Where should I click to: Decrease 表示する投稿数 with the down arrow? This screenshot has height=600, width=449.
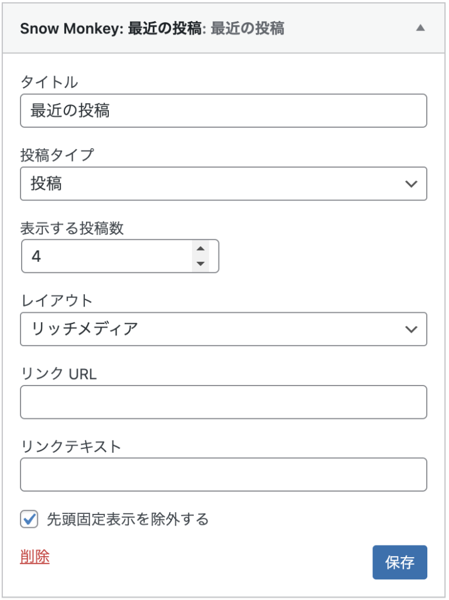200,264
